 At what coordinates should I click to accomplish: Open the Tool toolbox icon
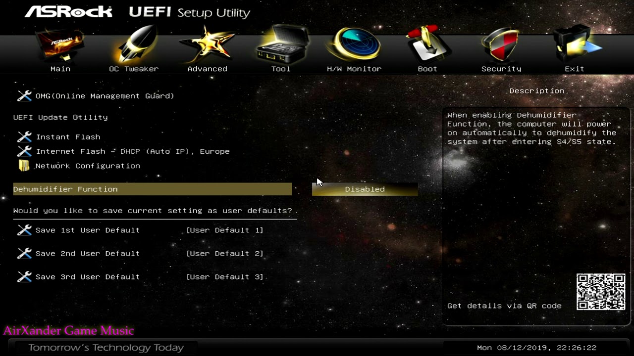(281, 45)
